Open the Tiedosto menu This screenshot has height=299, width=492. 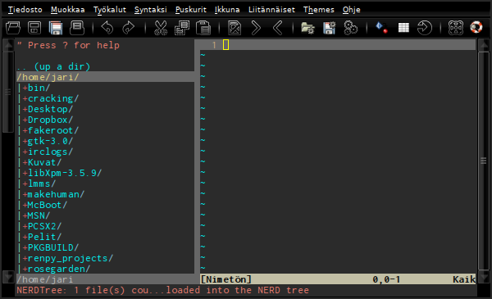[25, 10]
